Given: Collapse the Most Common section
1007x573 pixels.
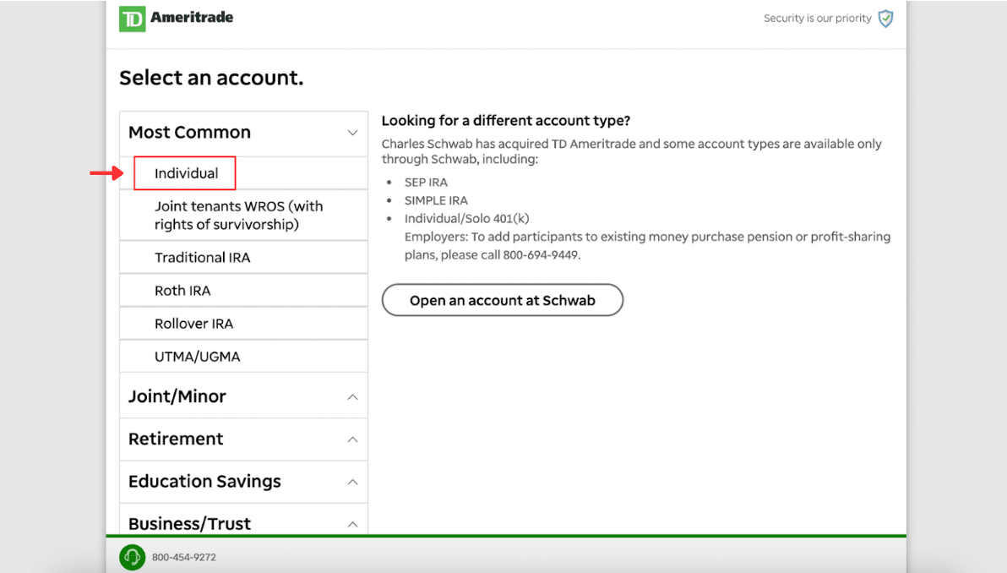Looking at the screenshot, I should point(352,133).
